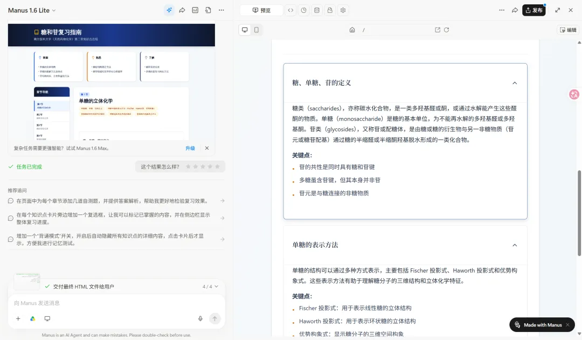Rate the result two stars
Image resolution: width=582 pixels, height=340 pixels.
pyautogui.click(x=196, y=166)
